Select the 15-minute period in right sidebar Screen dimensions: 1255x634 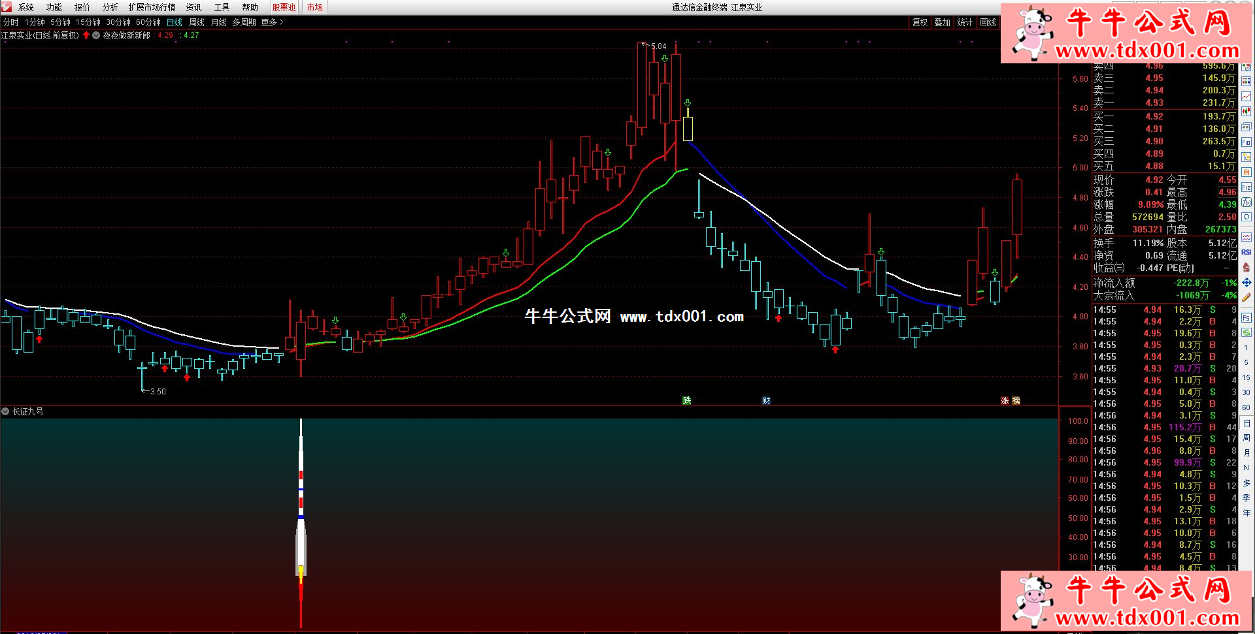[x=1247, y=377]
